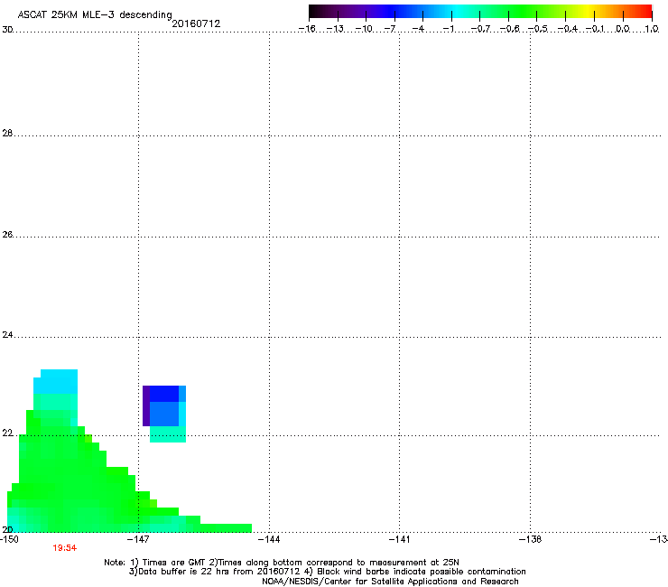The image size is (668, 587).
Task: Click the note line about Times are GMT
Action: point(282,563)
